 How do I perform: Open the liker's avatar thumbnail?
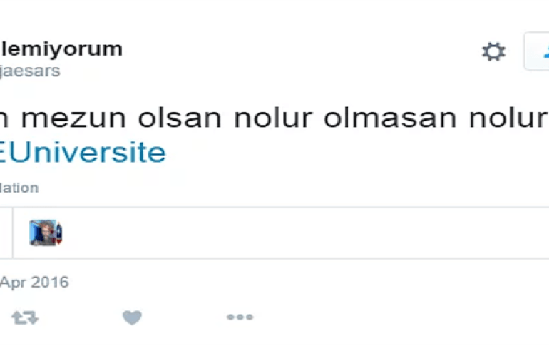click(x=46, y=233)
